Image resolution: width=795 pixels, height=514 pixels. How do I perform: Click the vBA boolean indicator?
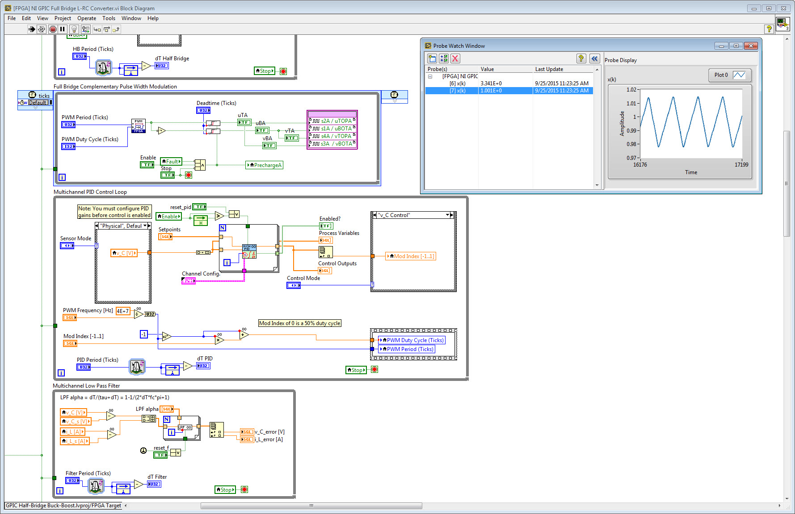coord(269,146)
